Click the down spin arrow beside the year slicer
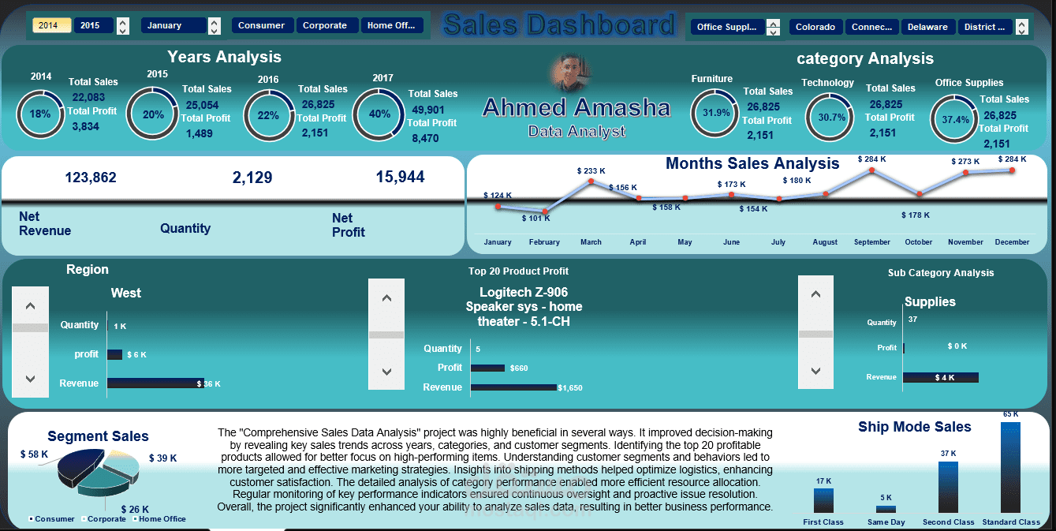This screenshot has width=1056, height=531. (122, 30)
